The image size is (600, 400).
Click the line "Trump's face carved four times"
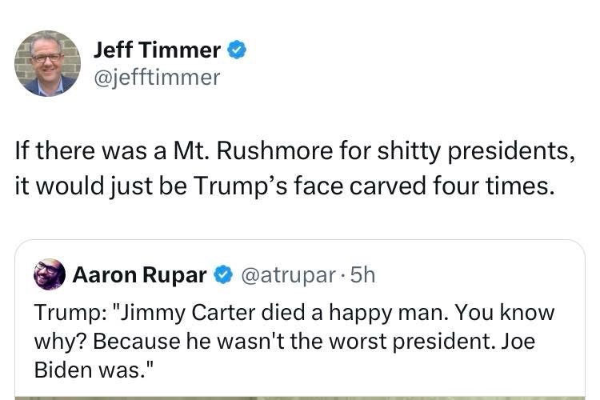(284, 185)
